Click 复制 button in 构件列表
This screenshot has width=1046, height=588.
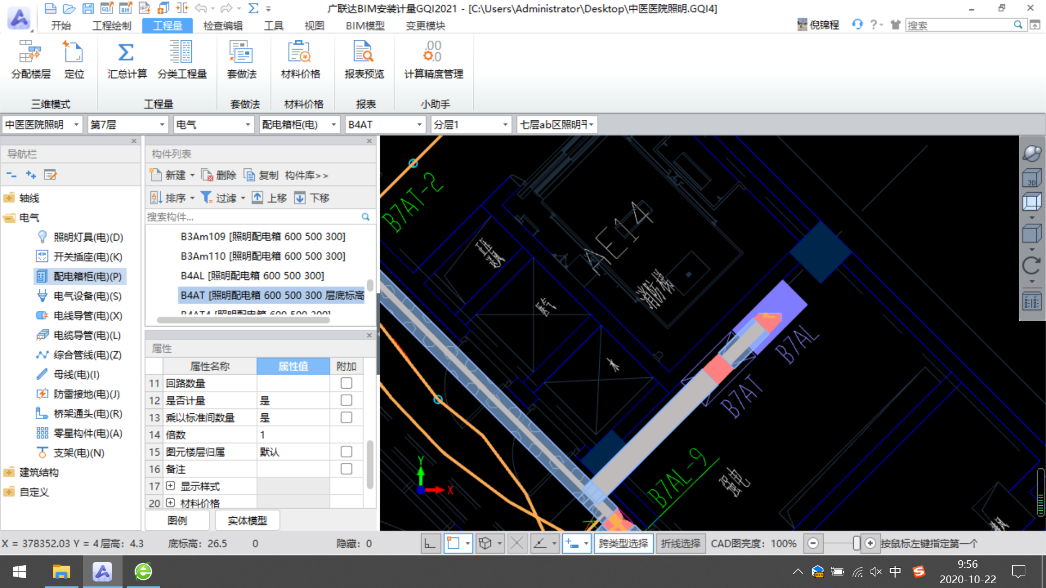pyautogui.click(x=261, y=175)
